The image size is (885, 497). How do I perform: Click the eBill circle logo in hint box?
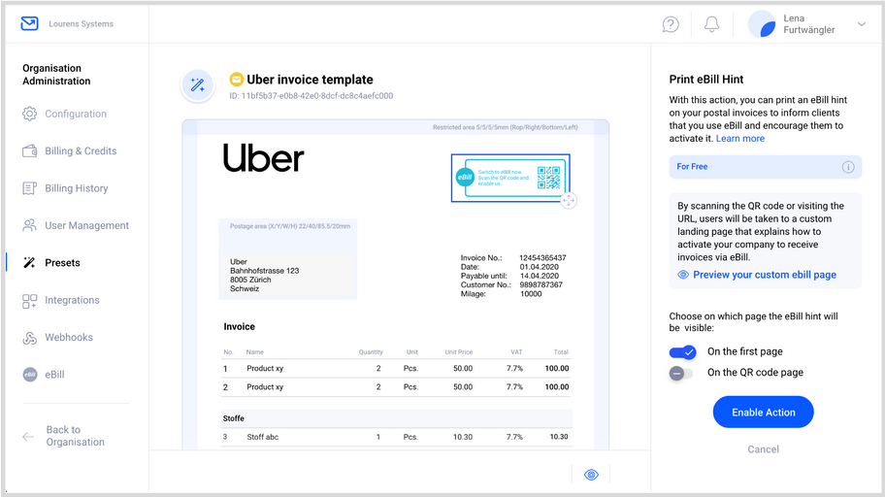click(x=465, y=178)
